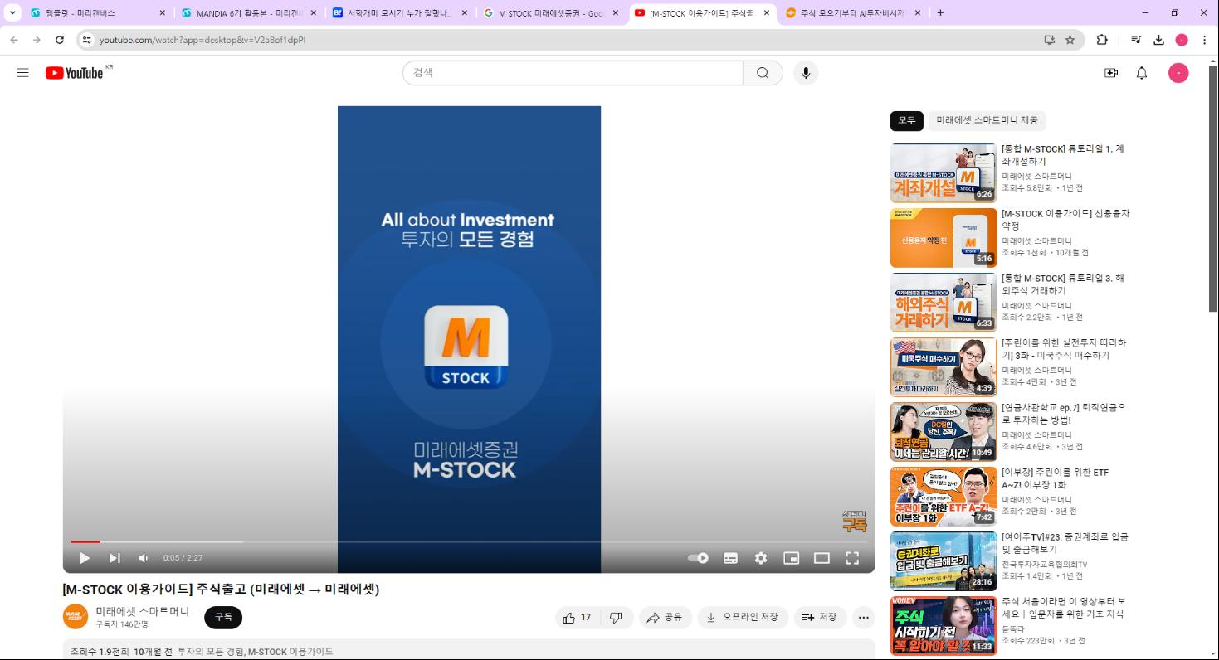Click the install app icon in address bar
1219x660 pixels.
coord(1049,40)
